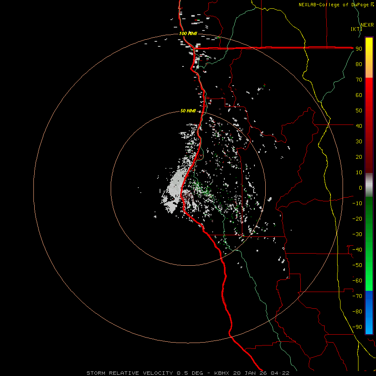376x376 pixels.
Task: Click the "0.5 DEG" elevation text in caption
Action: (x=190, y=373)
